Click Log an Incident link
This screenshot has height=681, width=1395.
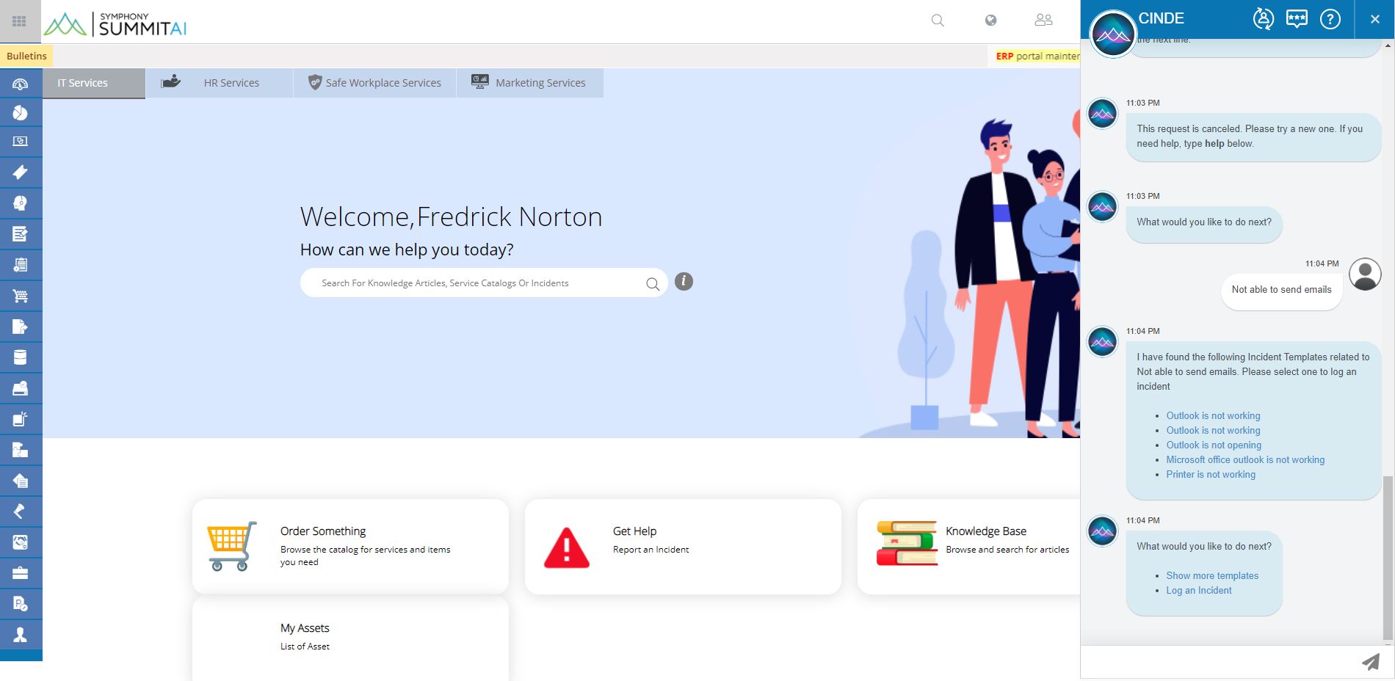(1199, 590)
